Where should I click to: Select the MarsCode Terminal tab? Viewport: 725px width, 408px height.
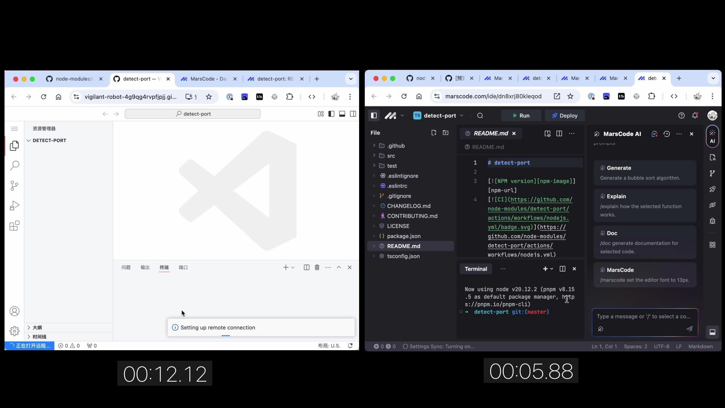476,269
